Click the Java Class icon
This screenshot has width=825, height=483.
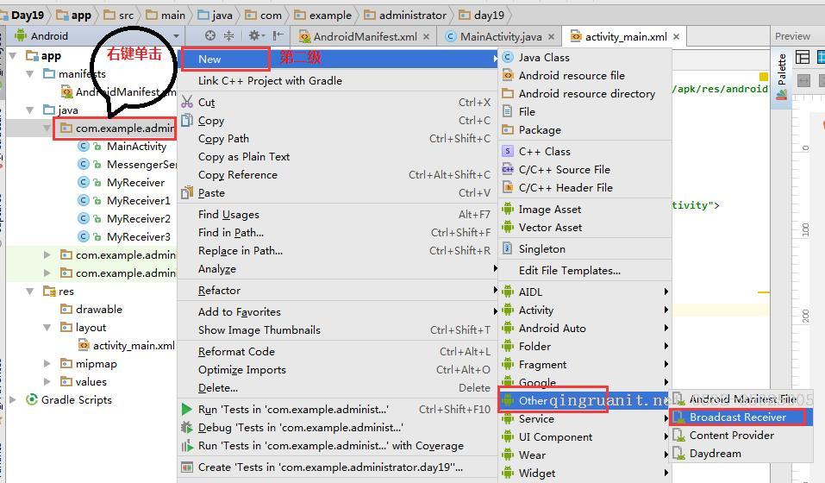[508, 57]
